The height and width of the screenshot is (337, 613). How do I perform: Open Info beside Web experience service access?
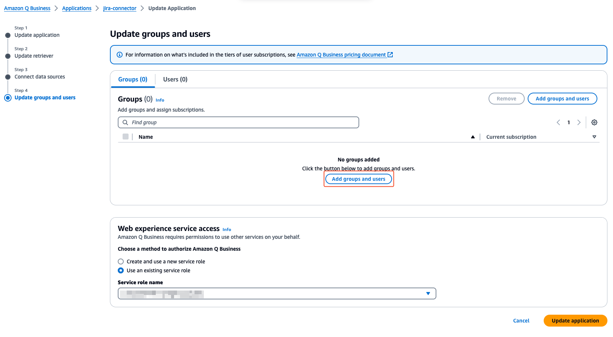[227, 229]
